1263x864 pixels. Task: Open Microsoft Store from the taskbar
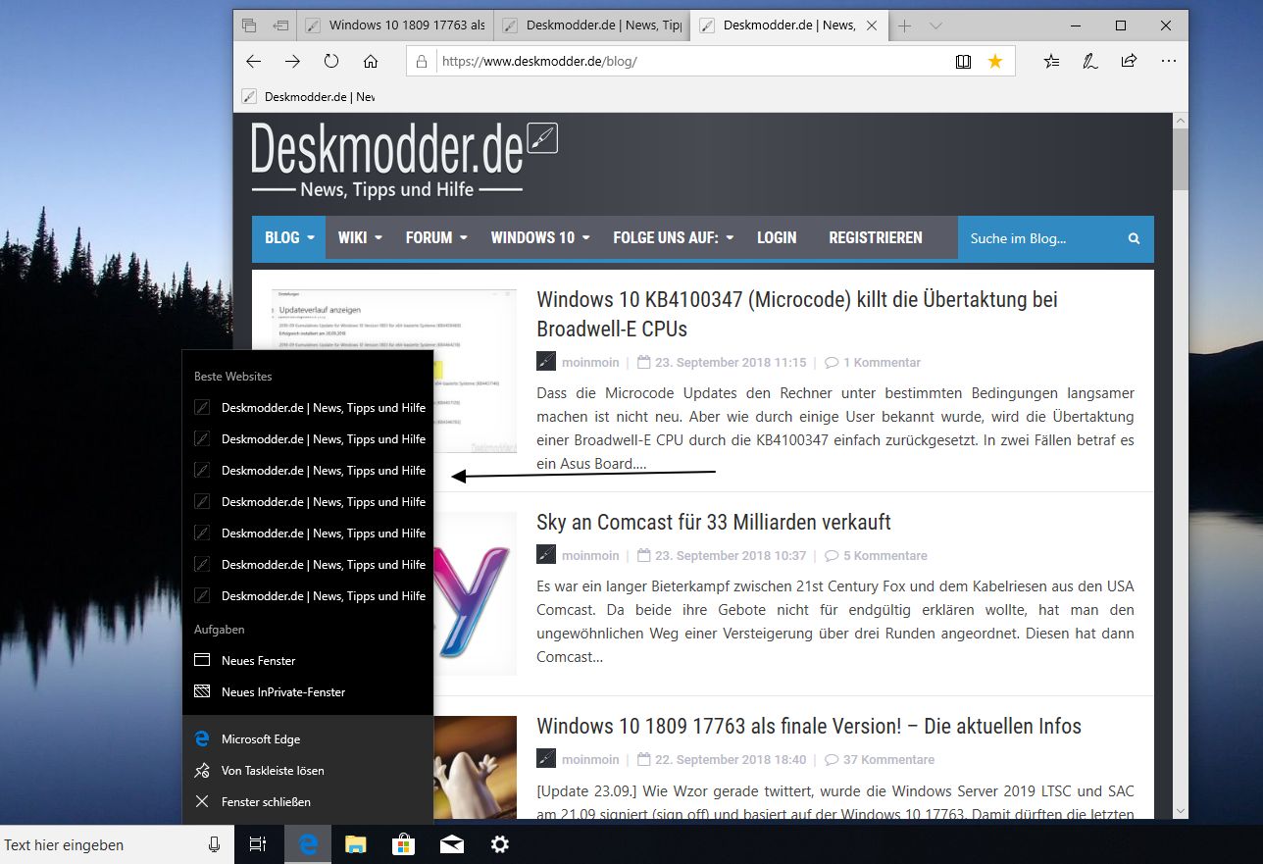coord(403,844)
